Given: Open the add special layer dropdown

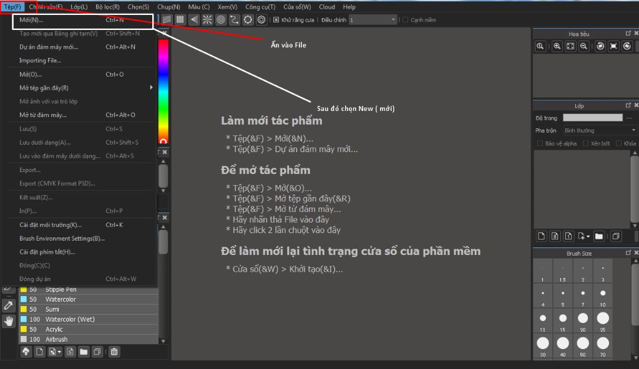Looking at the screenshot, I should click(x=588, y=236).
